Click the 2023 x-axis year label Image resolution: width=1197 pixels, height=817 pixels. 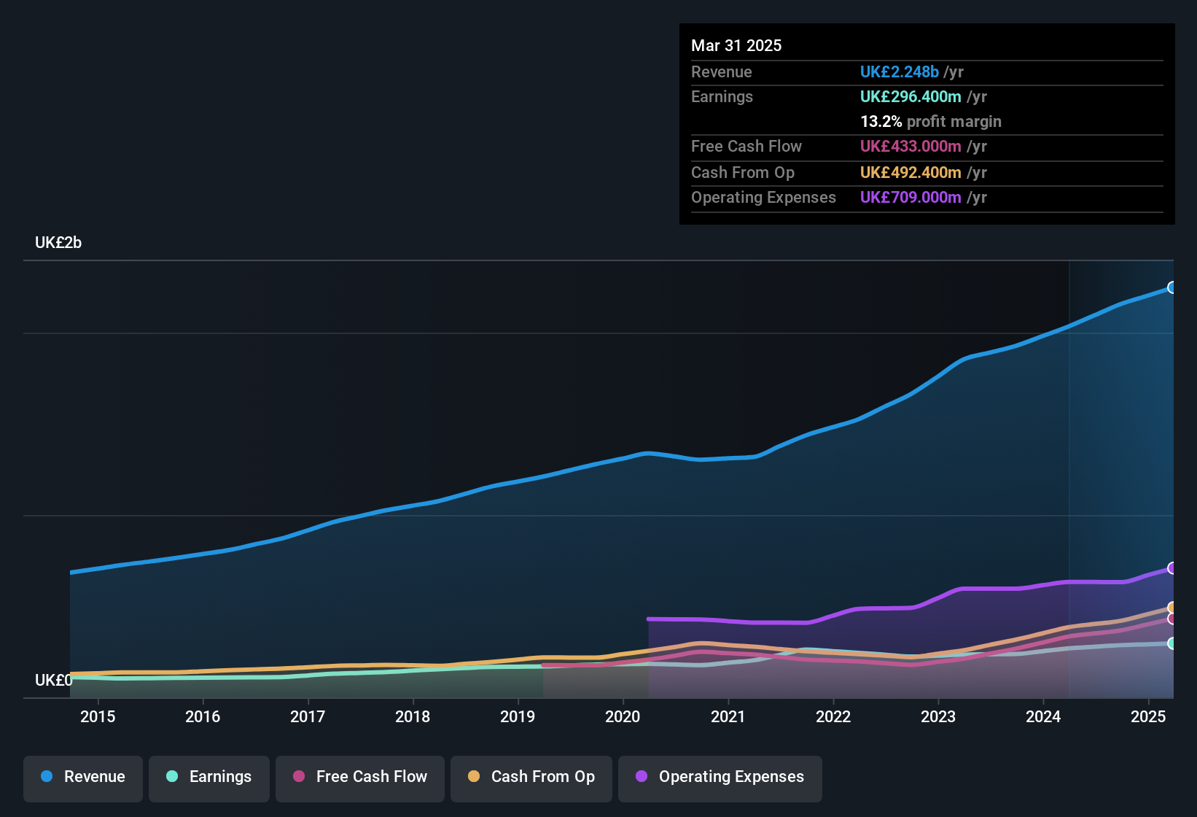[x=937, y=717]
